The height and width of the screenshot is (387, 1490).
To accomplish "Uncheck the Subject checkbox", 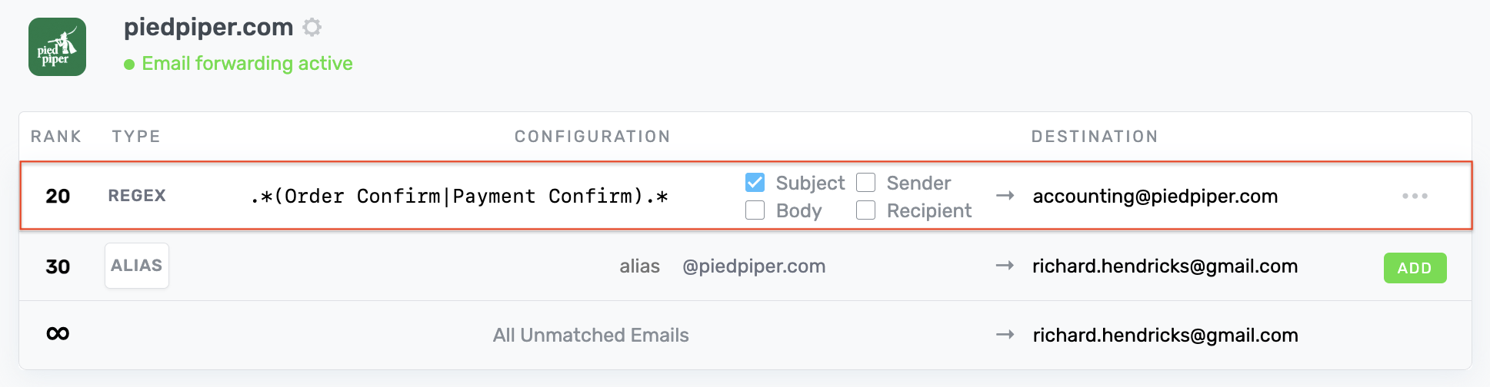I will pos(755,183).
